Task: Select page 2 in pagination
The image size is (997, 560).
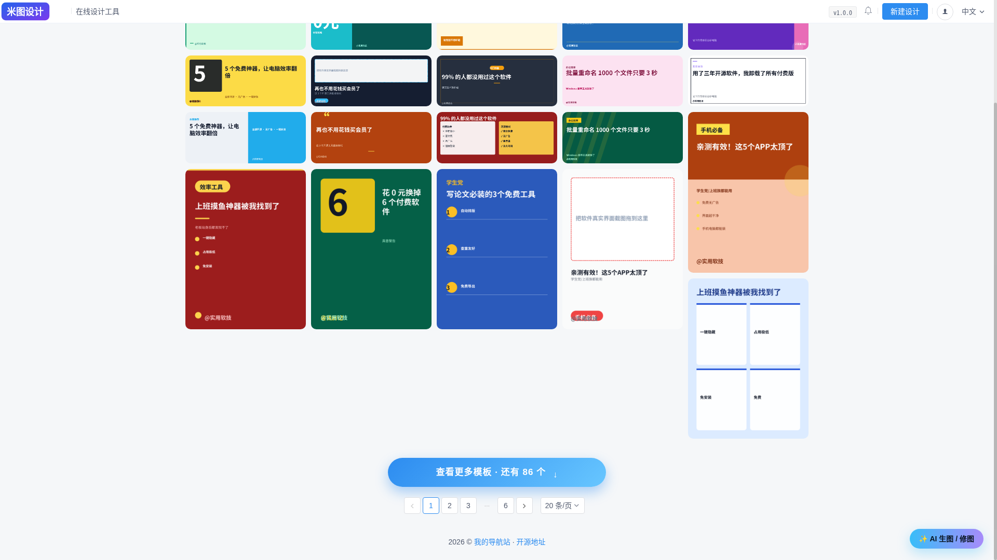Action: click(x=450, y=506)
